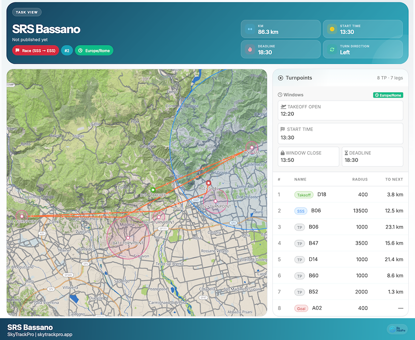Click the 23.1 km distance value
Image resolution: width=415 pixels, height=340 pixels.
394,227
